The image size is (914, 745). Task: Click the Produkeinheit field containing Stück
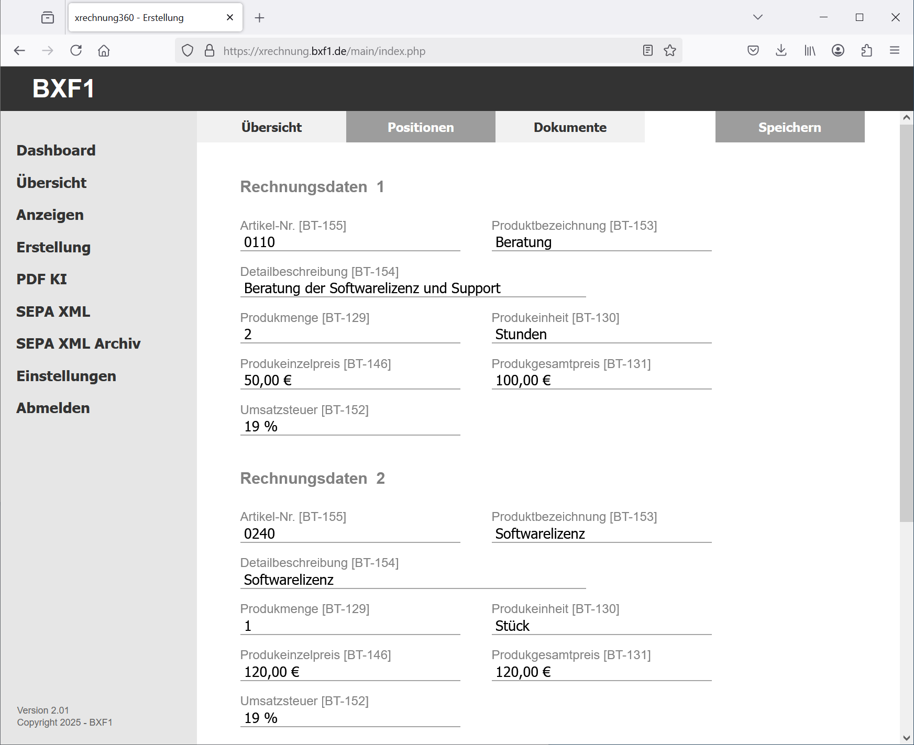click(x=601, y=626)
